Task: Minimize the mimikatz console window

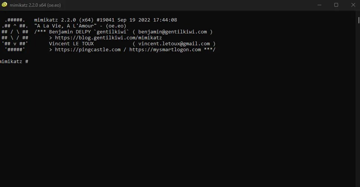Action: [x=319, y=5]
